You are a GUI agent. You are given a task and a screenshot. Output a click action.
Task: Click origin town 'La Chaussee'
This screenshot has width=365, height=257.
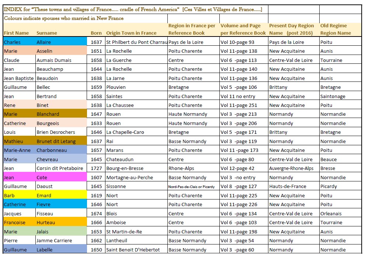tap(120, 105)
